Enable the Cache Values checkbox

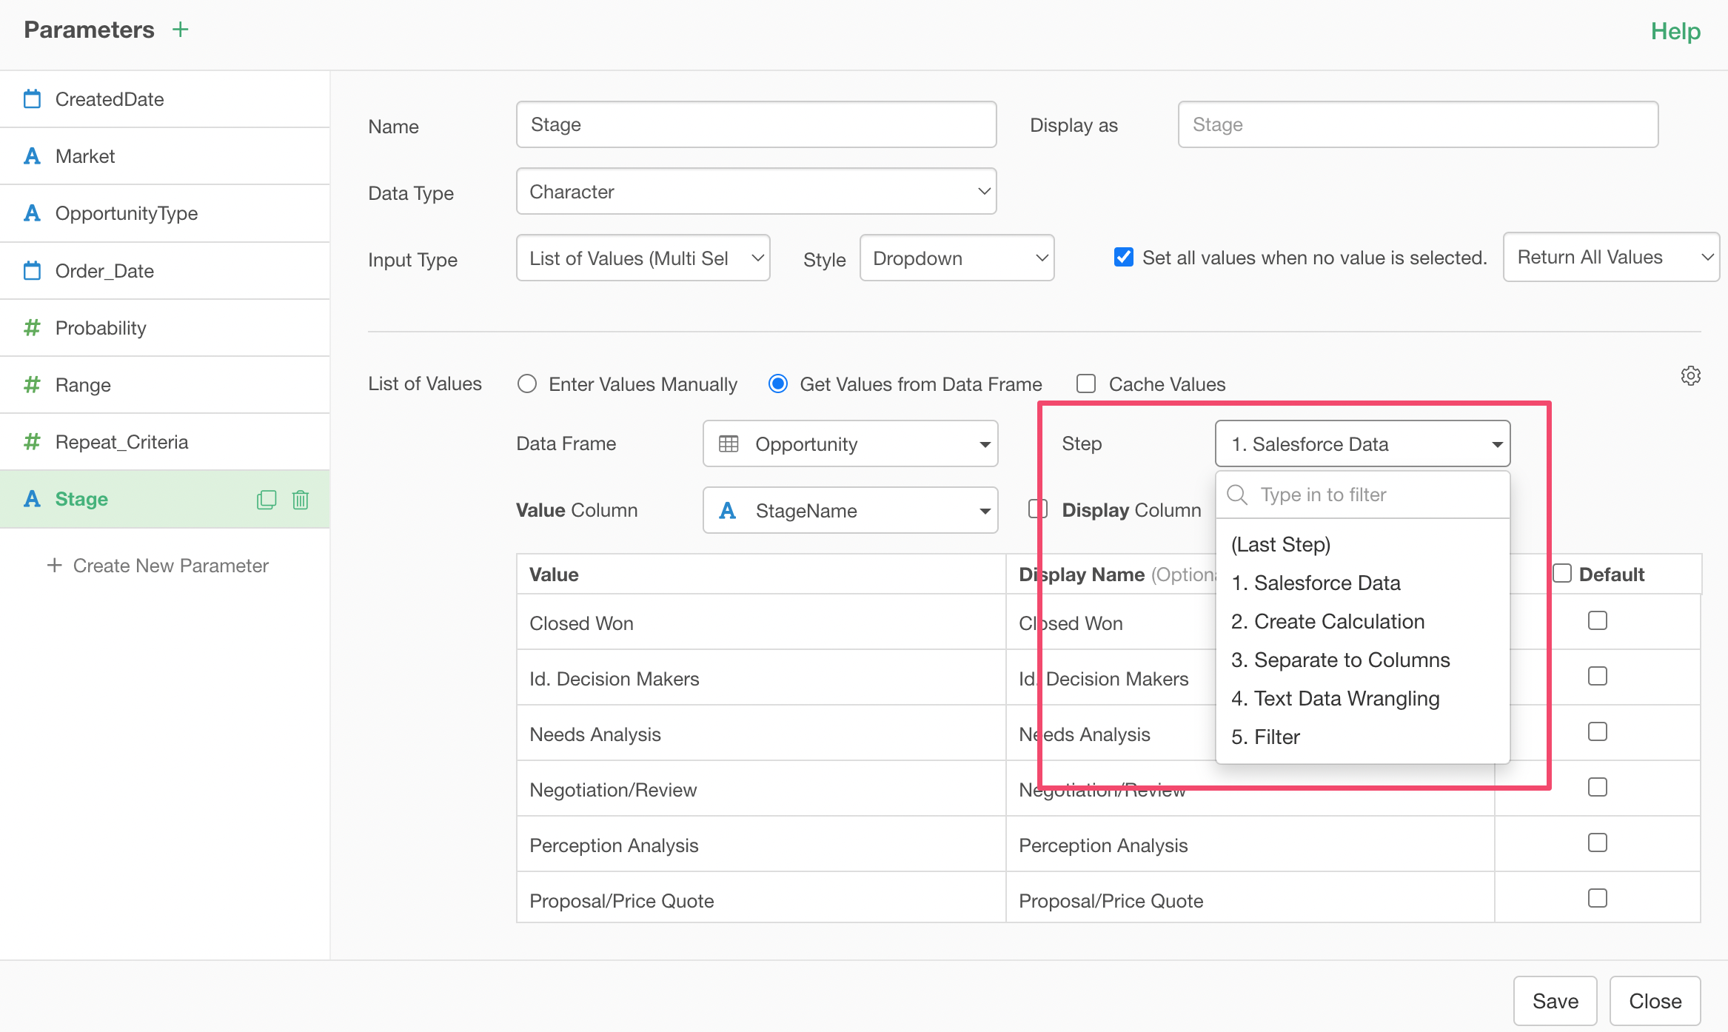tap(1086, 383)
